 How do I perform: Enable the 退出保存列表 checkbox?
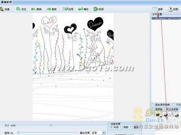tap(153, 105)
